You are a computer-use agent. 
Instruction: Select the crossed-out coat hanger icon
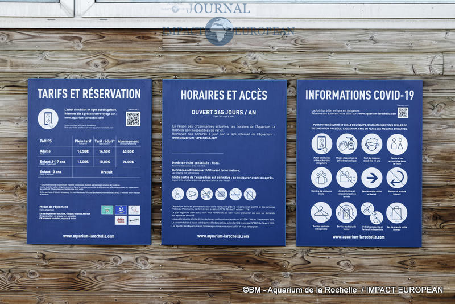(321, 212)
